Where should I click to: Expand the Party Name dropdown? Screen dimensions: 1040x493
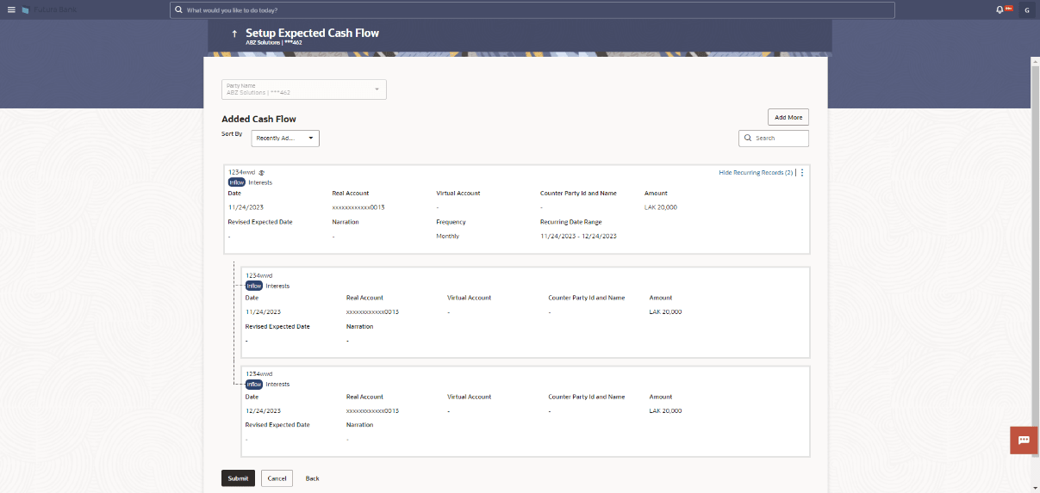377,89
